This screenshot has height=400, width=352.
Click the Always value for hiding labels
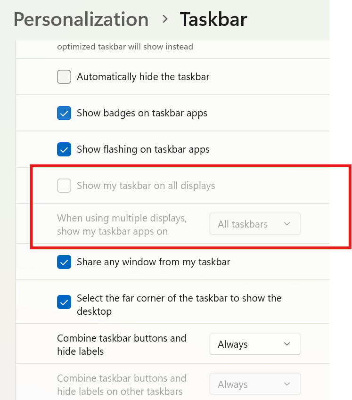(x=233, y=344)
